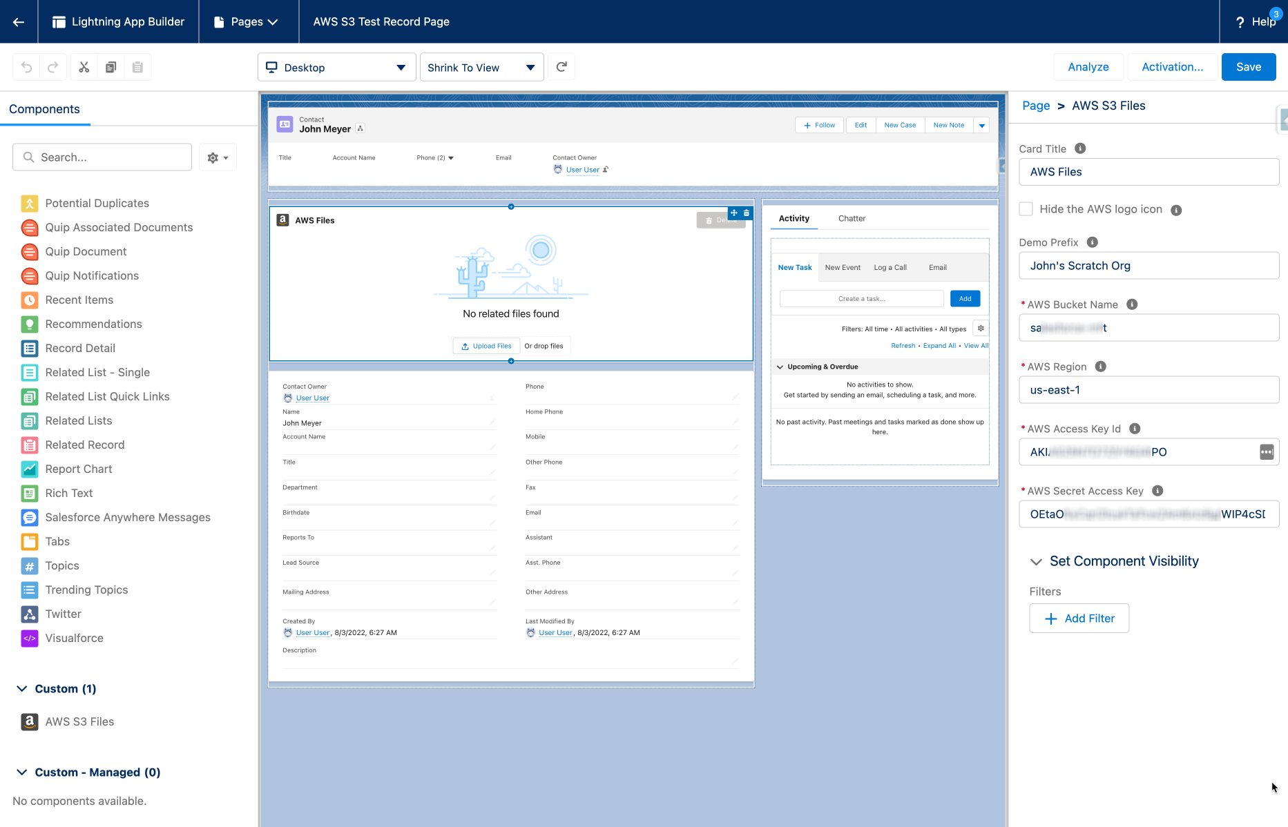The image size is (1288, 827).
Task: Click info icon next to Card Title
Action: click(x=1080, y=148)
